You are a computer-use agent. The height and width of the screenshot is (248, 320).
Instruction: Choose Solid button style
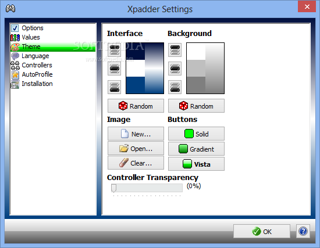196,134
